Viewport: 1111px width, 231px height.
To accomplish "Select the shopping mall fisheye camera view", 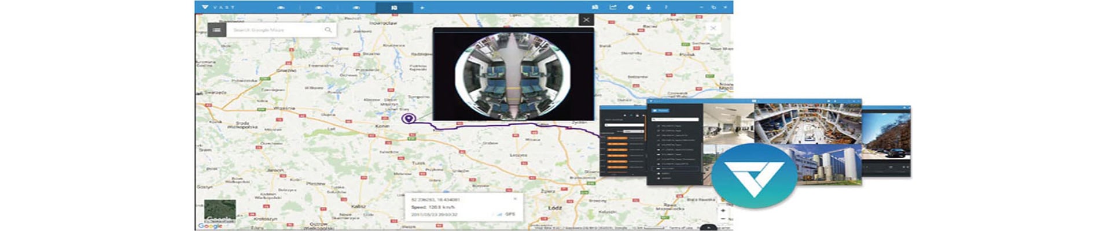I will (808, 124).
